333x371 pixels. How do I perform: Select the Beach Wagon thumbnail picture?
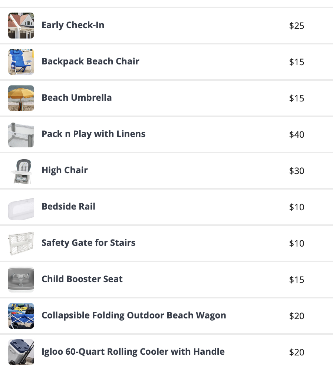coord(21,316)
